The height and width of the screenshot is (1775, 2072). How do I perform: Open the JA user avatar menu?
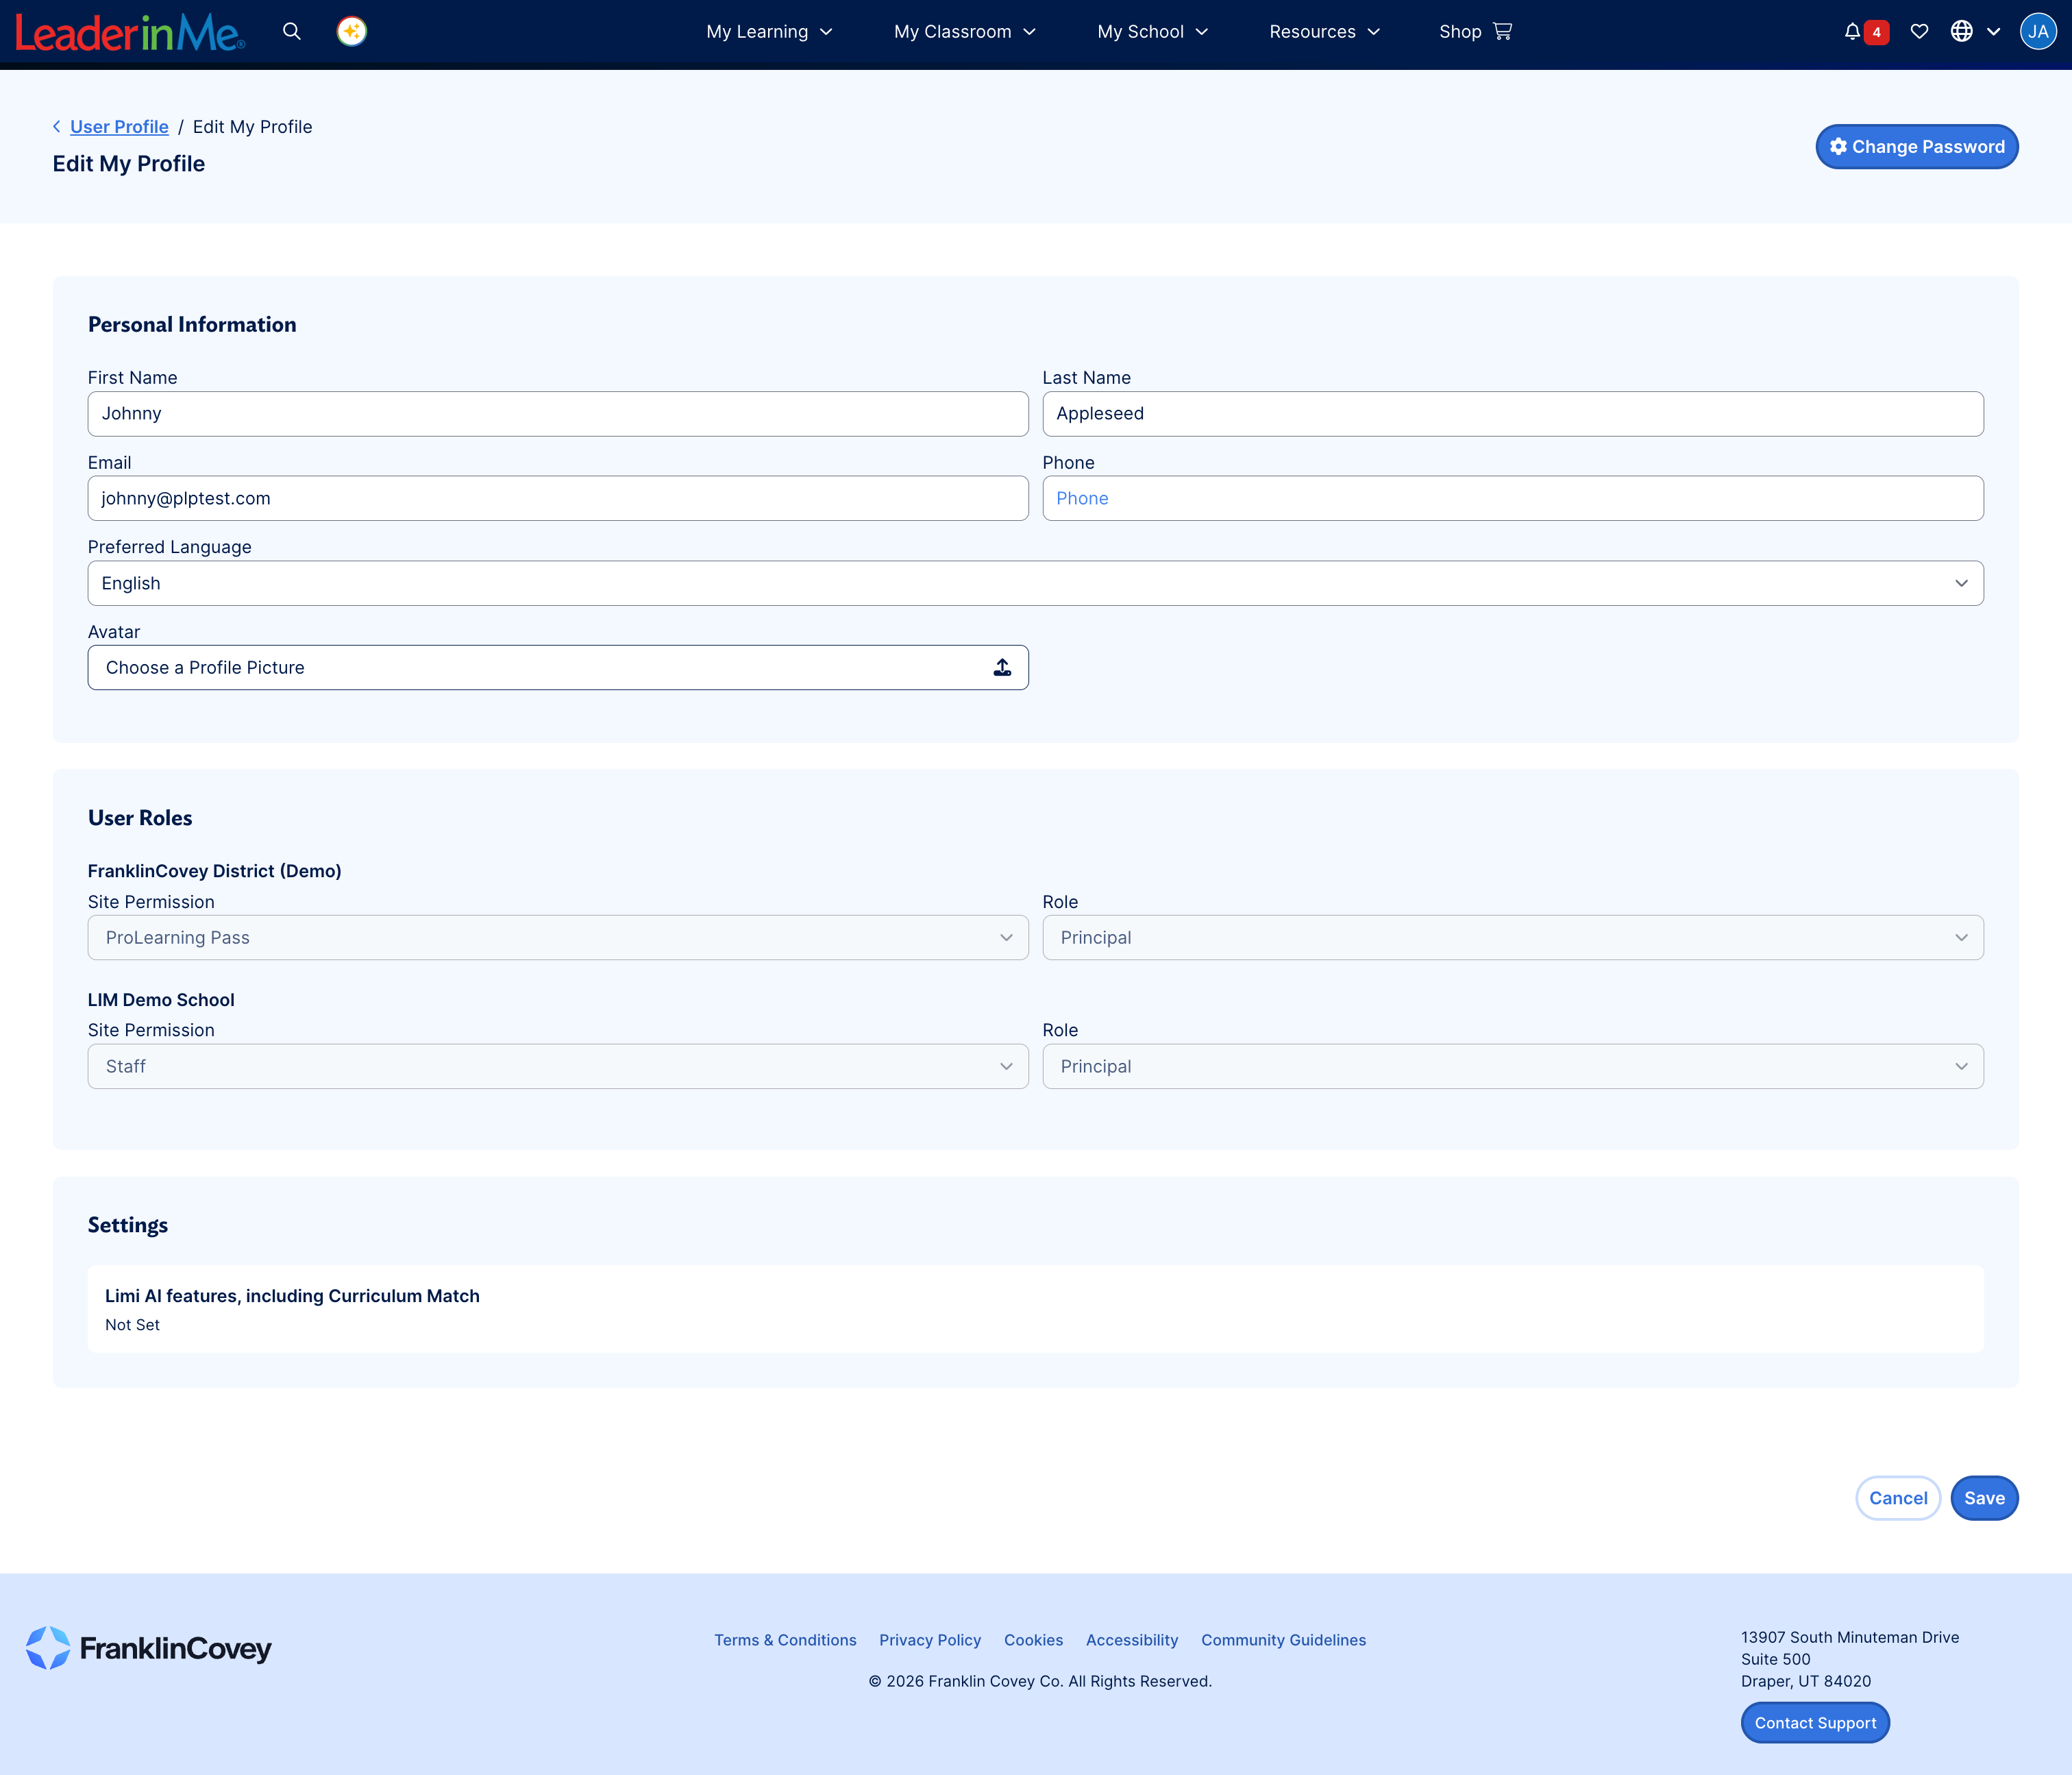pos(2038,32)
